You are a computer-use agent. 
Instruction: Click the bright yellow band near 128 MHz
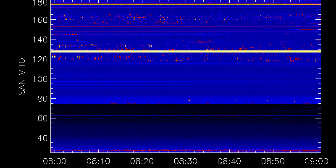186,51
